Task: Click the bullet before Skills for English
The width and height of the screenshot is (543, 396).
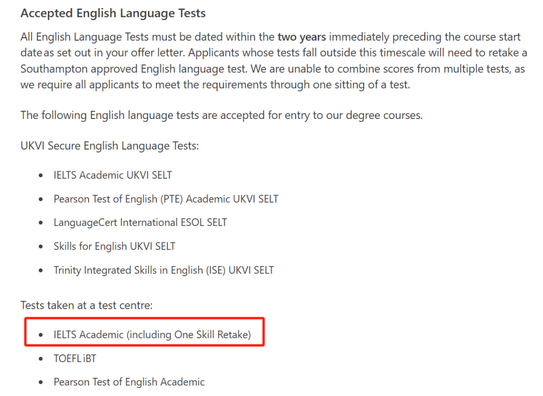Action: [x=41, y=247]
